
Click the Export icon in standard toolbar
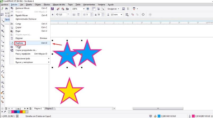[63, 9]
